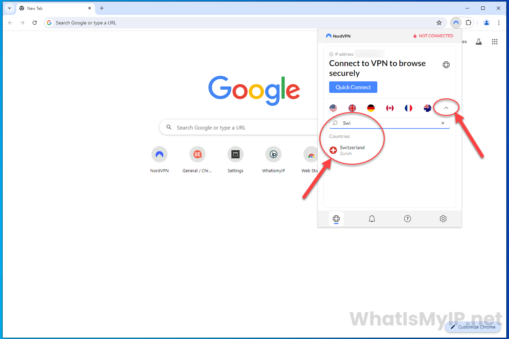Click the Quick Connect button
This screenshot has height=339, width=509.
(x=353, y=87)
